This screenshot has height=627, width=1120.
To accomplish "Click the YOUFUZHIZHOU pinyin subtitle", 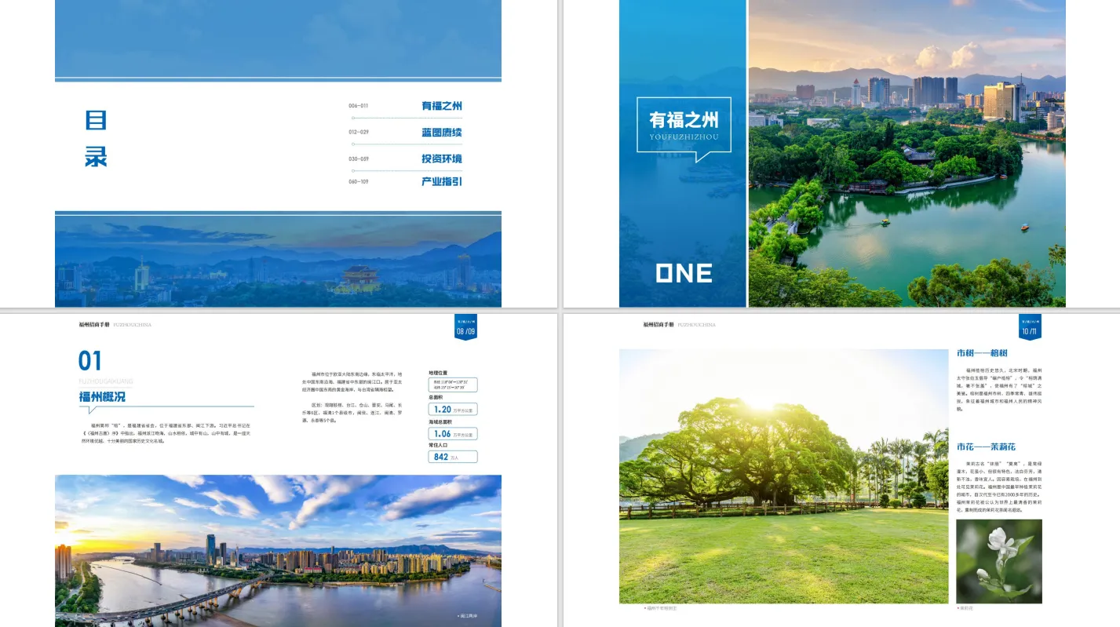I will click(684, 137).
